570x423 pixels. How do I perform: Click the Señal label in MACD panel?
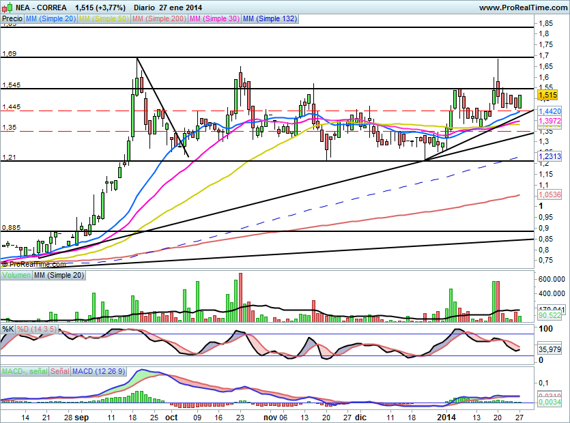[x=60, y=371]
